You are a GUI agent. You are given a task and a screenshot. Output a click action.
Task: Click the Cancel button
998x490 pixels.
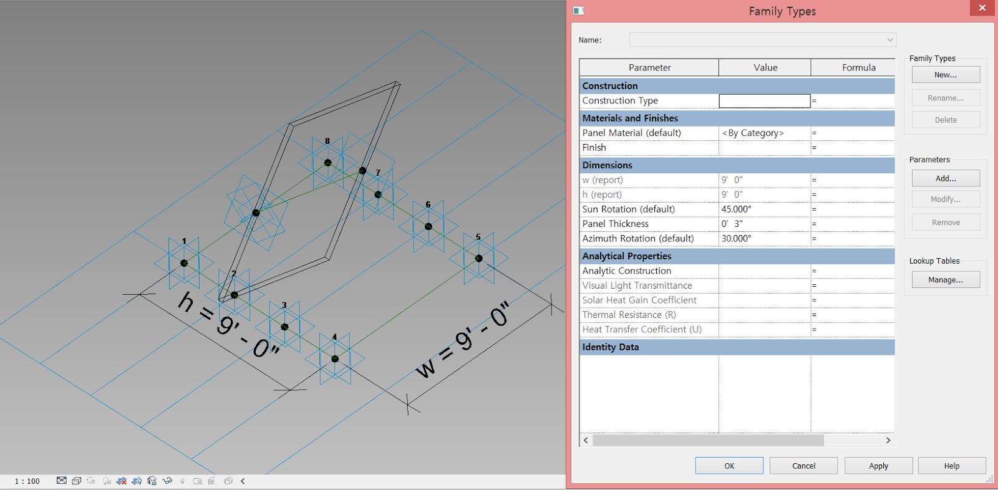(803, 466)
